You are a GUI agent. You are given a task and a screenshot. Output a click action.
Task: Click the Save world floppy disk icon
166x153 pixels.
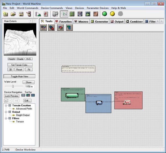[21, 14]
